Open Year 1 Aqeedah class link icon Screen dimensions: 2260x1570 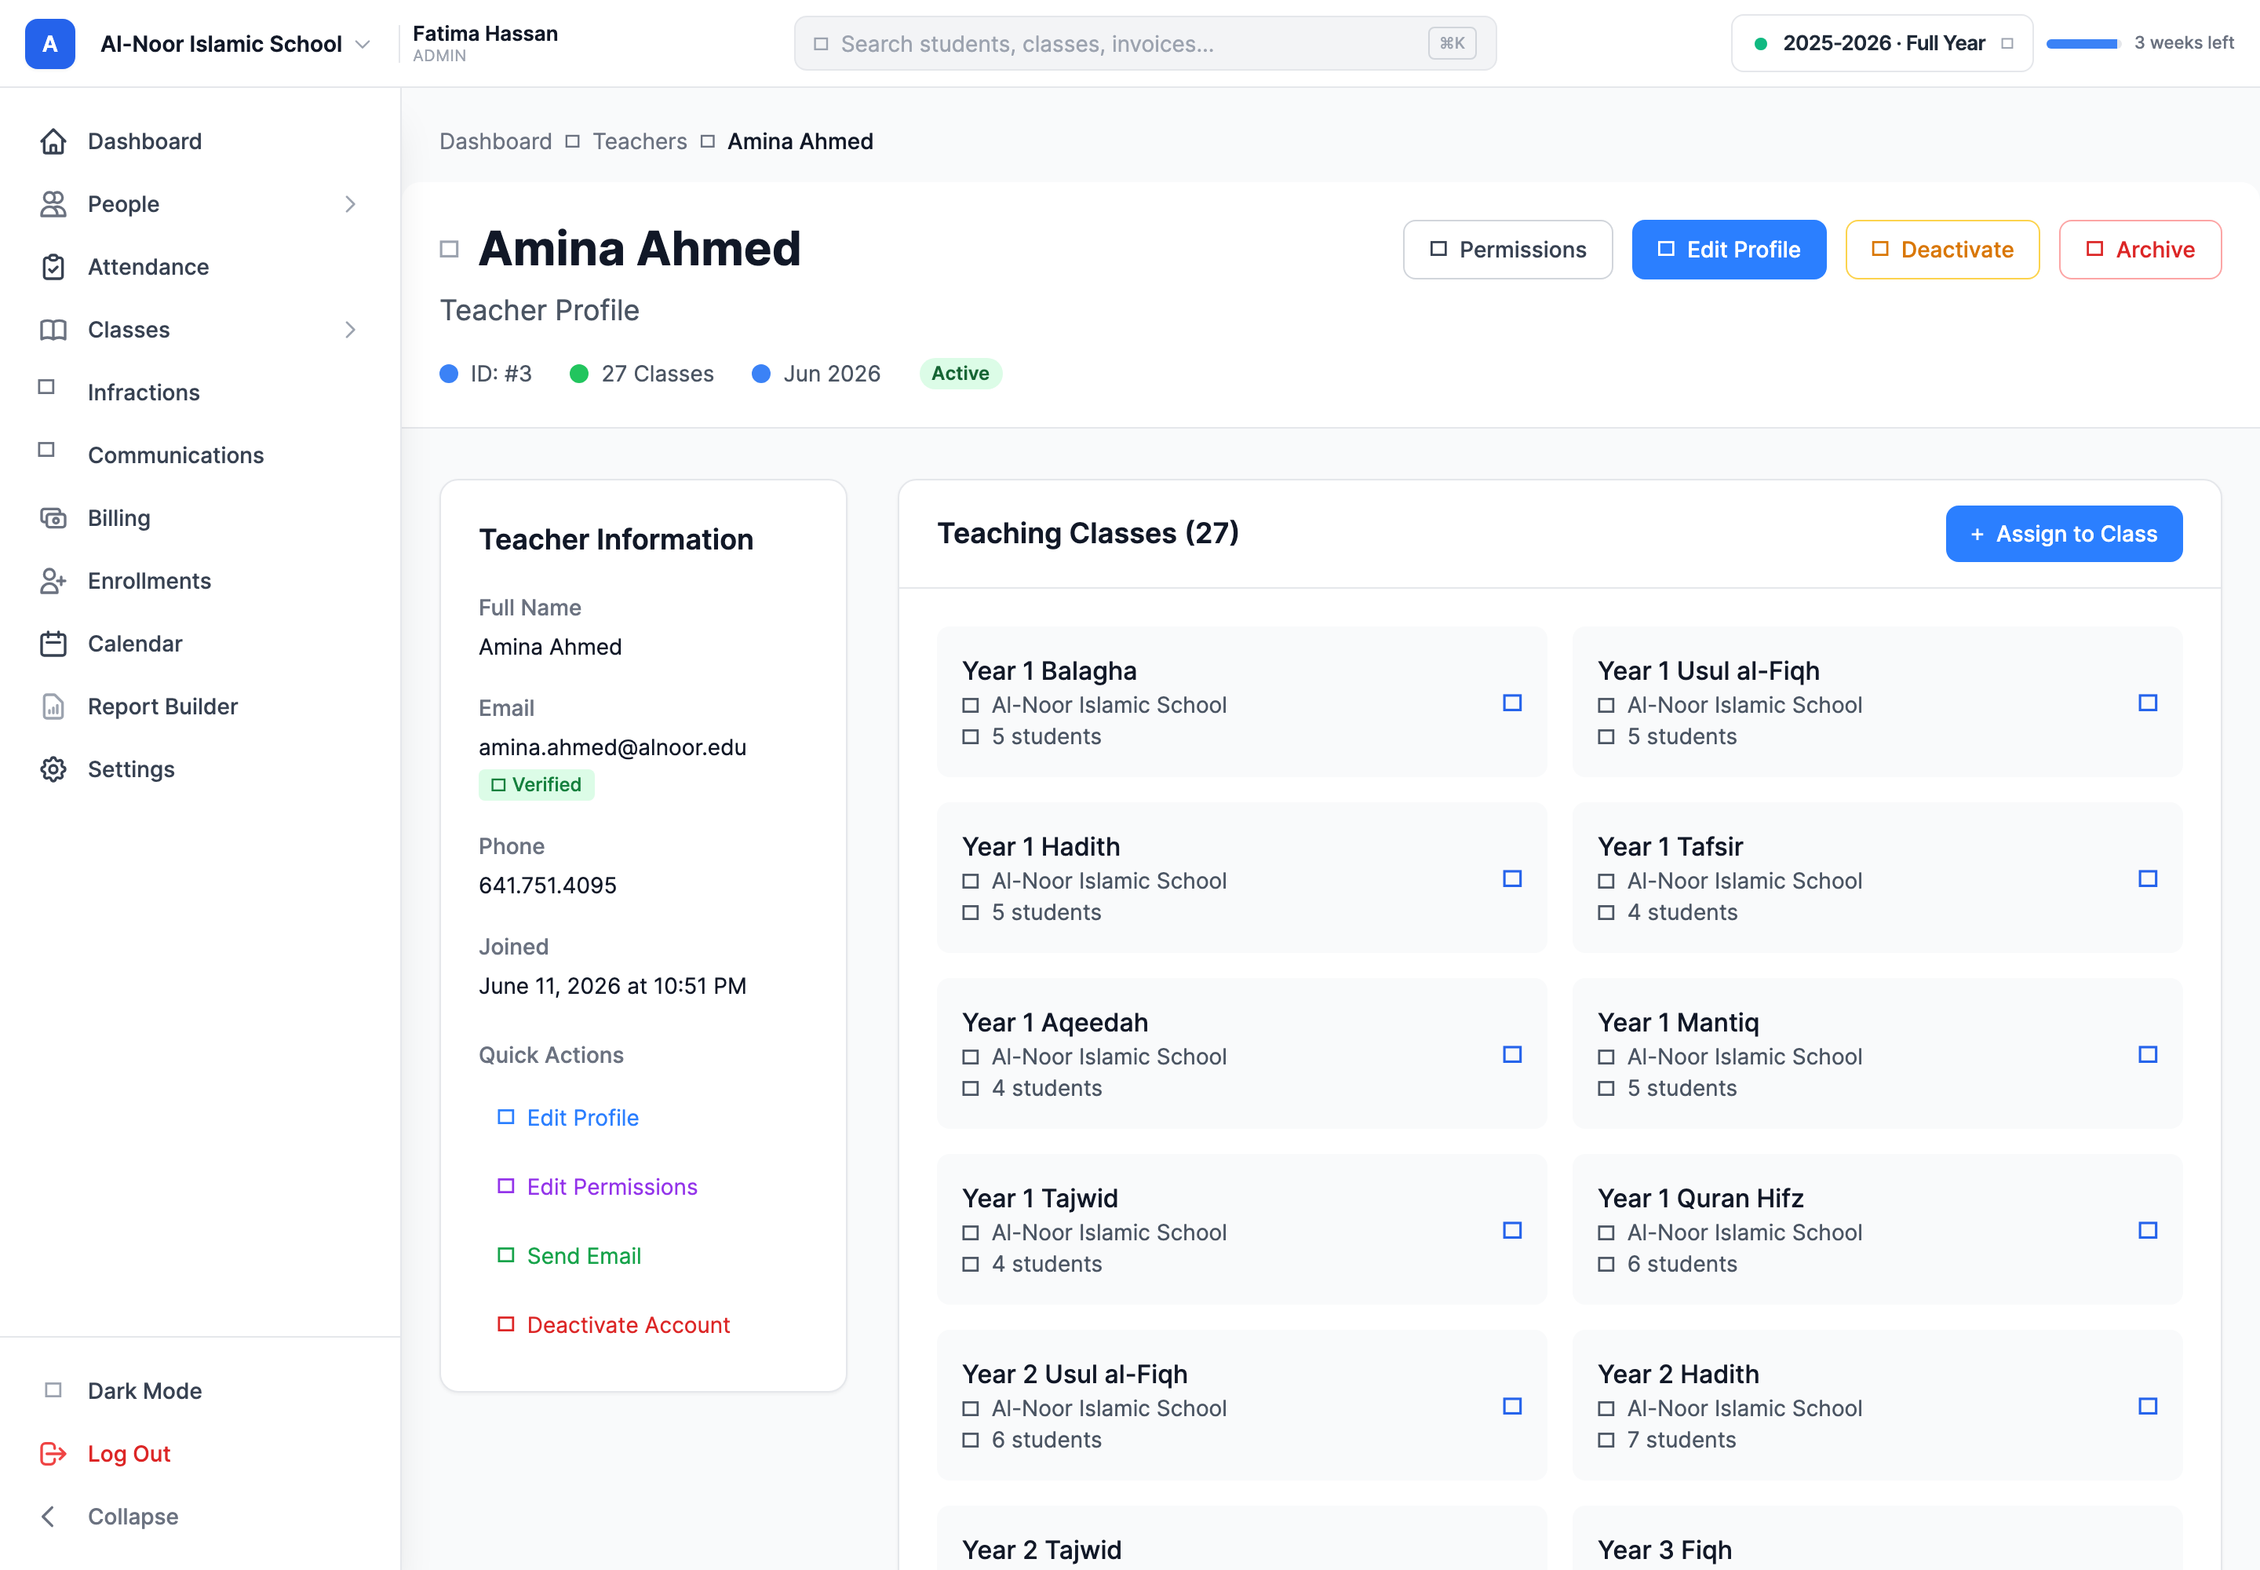pos(1513,1056)
